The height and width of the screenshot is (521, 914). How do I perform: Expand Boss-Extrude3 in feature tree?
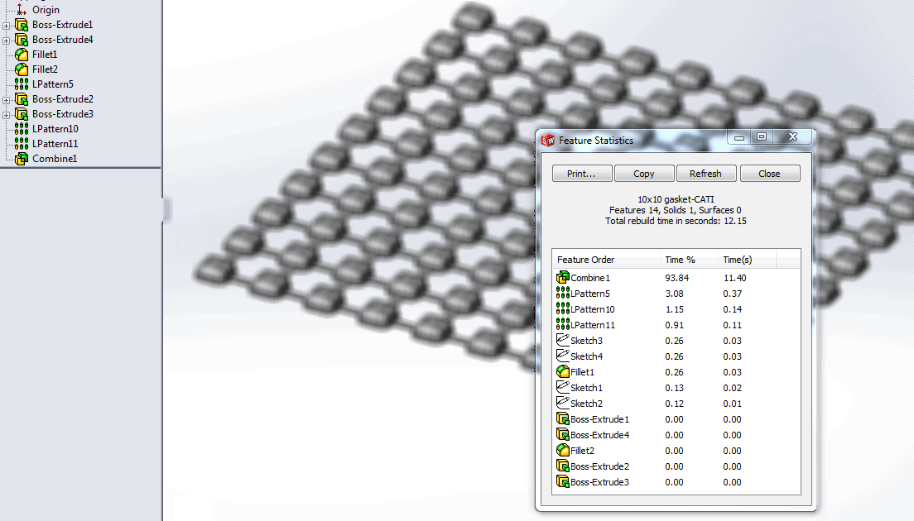7,114
